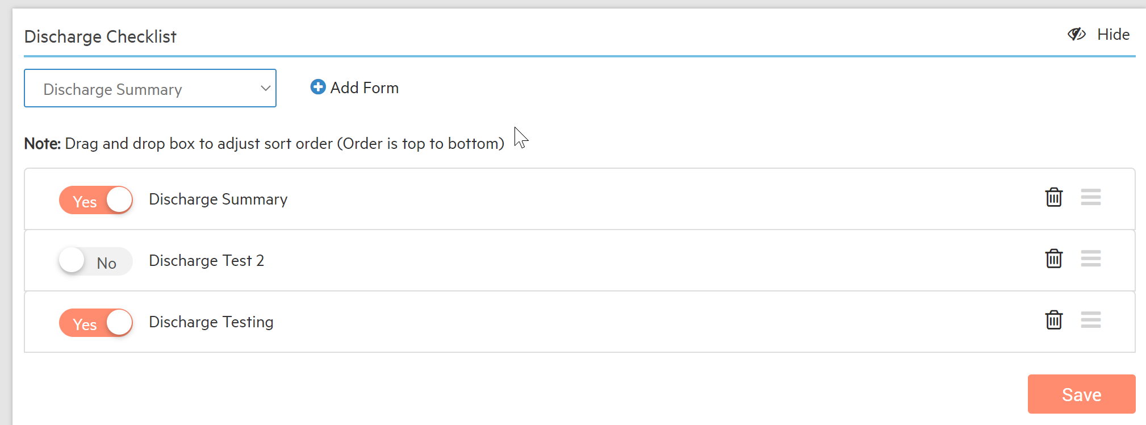Grab the Discharge Test 2 reorder handle
1146x425 pixels.
pyautogui.click(x=1091, y=259)
